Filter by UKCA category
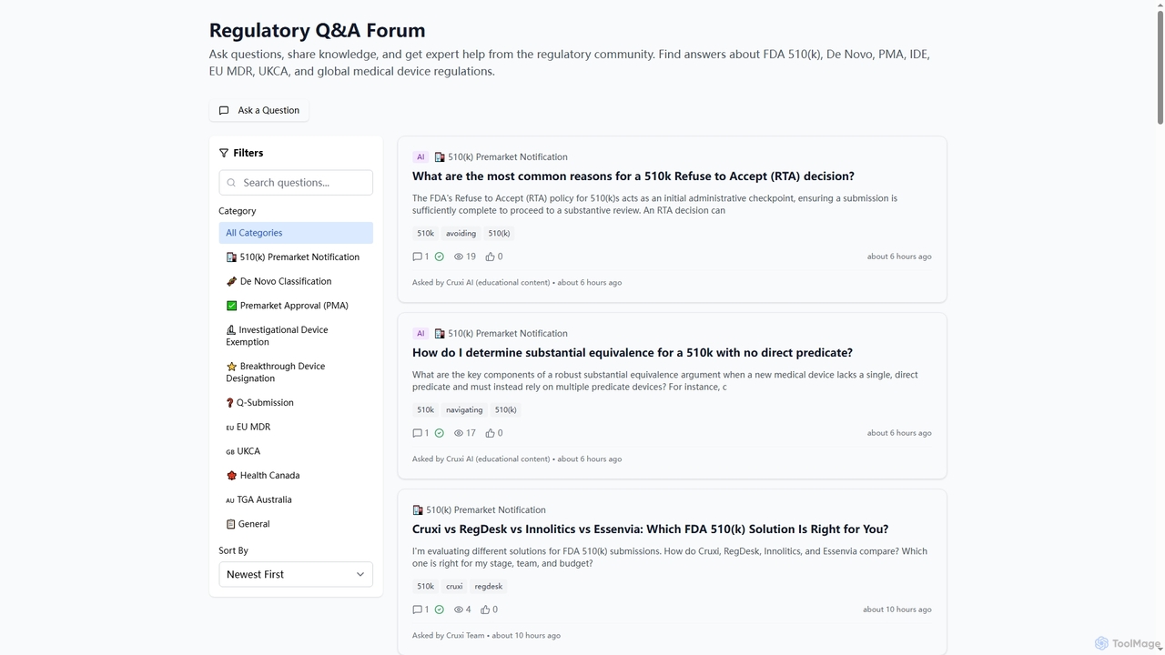The image size is (1165, 655). pos(296,451)
